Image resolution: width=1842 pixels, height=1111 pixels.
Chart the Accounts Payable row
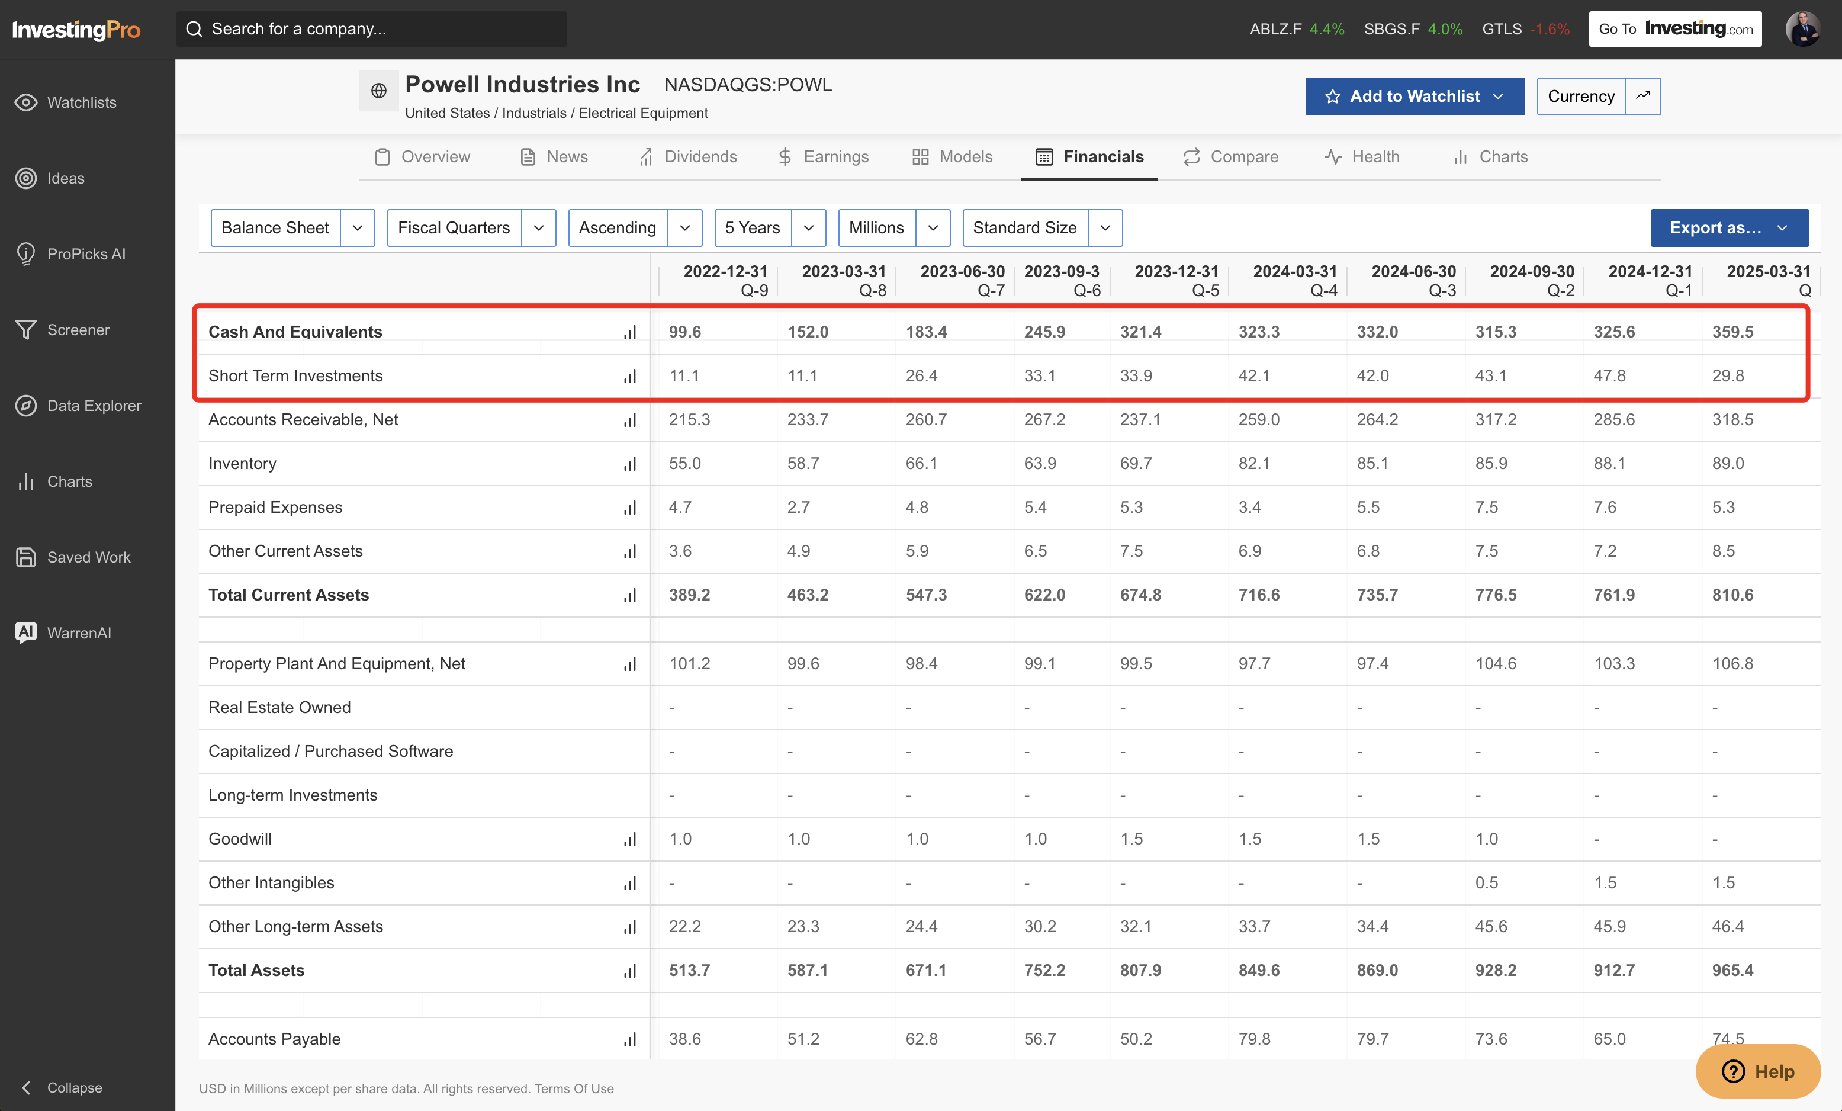point(630,1039)
